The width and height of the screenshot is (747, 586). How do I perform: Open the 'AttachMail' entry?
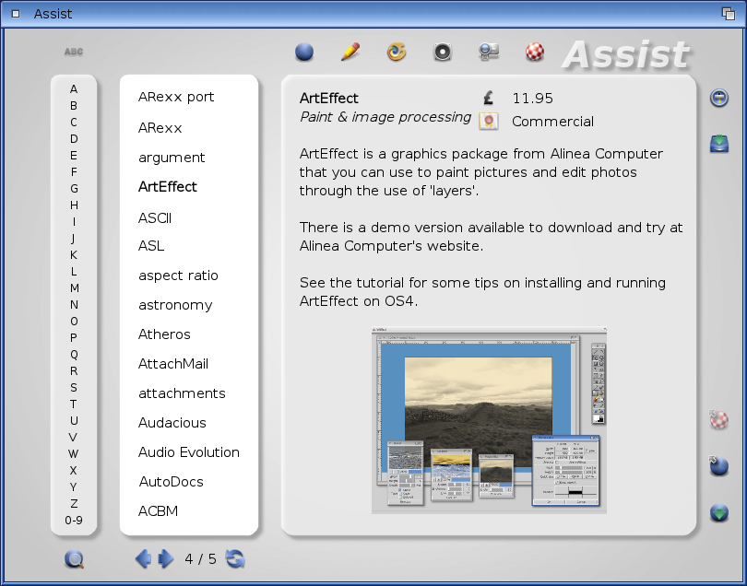[x=173, y=364]
